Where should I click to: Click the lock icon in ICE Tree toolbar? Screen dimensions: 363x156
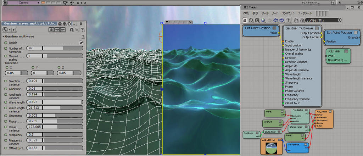245,20
